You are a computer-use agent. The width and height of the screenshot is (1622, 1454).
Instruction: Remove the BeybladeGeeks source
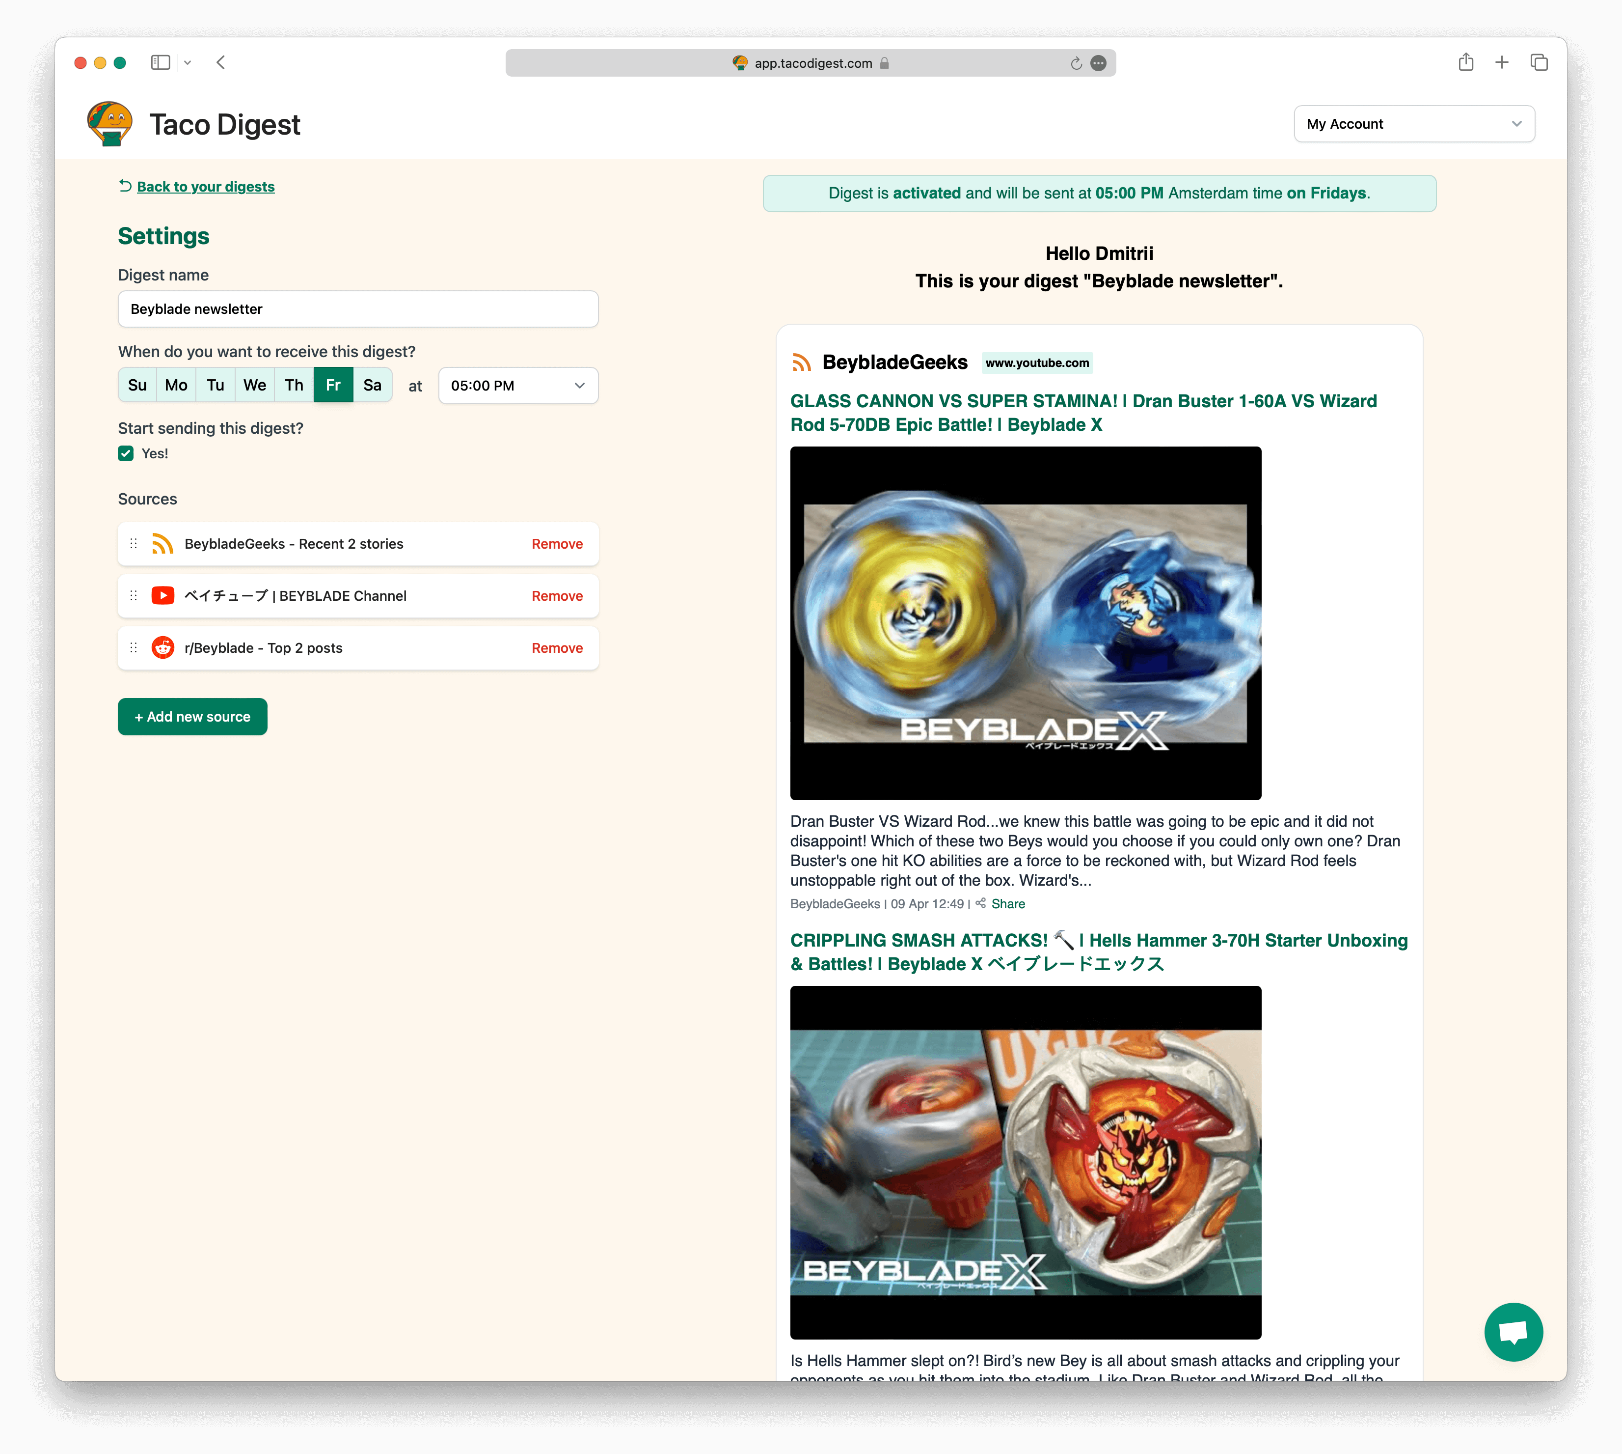(x=556, y=544)
